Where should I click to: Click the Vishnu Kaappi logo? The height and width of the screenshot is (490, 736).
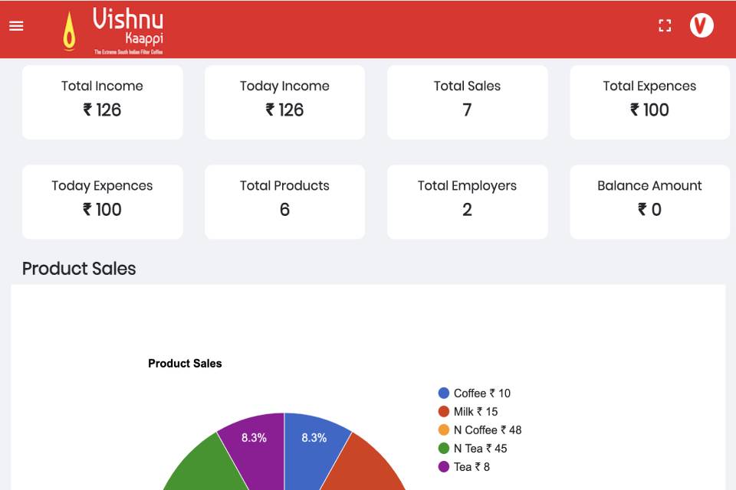pos(113,31)
